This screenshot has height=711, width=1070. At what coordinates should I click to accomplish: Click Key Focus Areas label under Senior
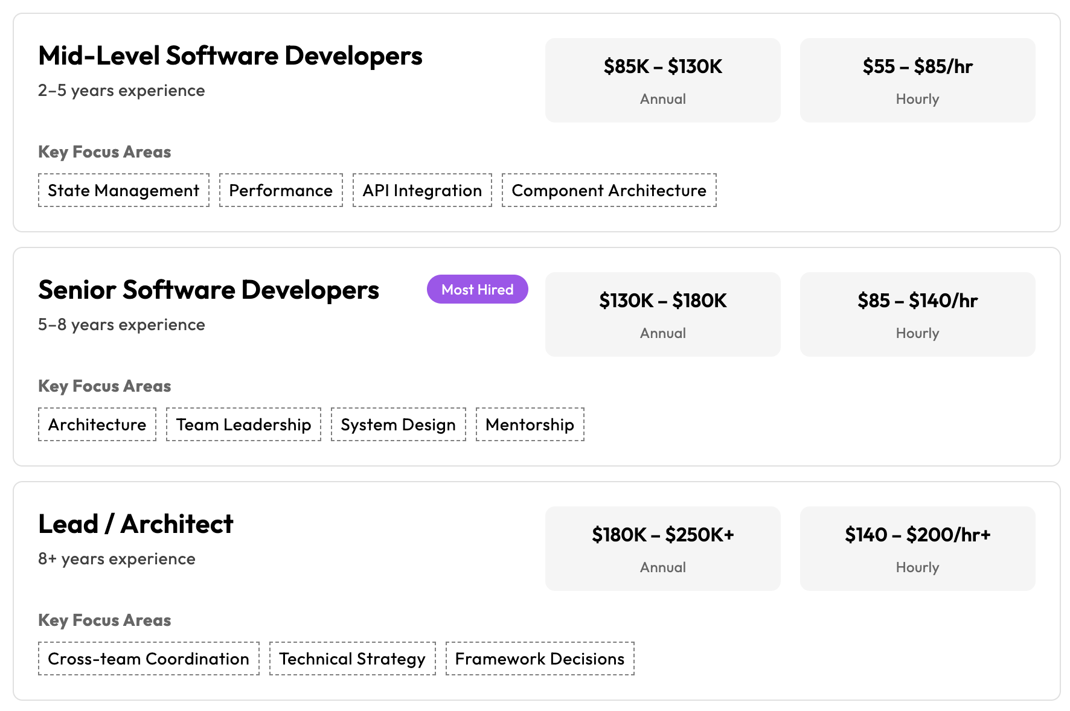click(x=104, y=386)
